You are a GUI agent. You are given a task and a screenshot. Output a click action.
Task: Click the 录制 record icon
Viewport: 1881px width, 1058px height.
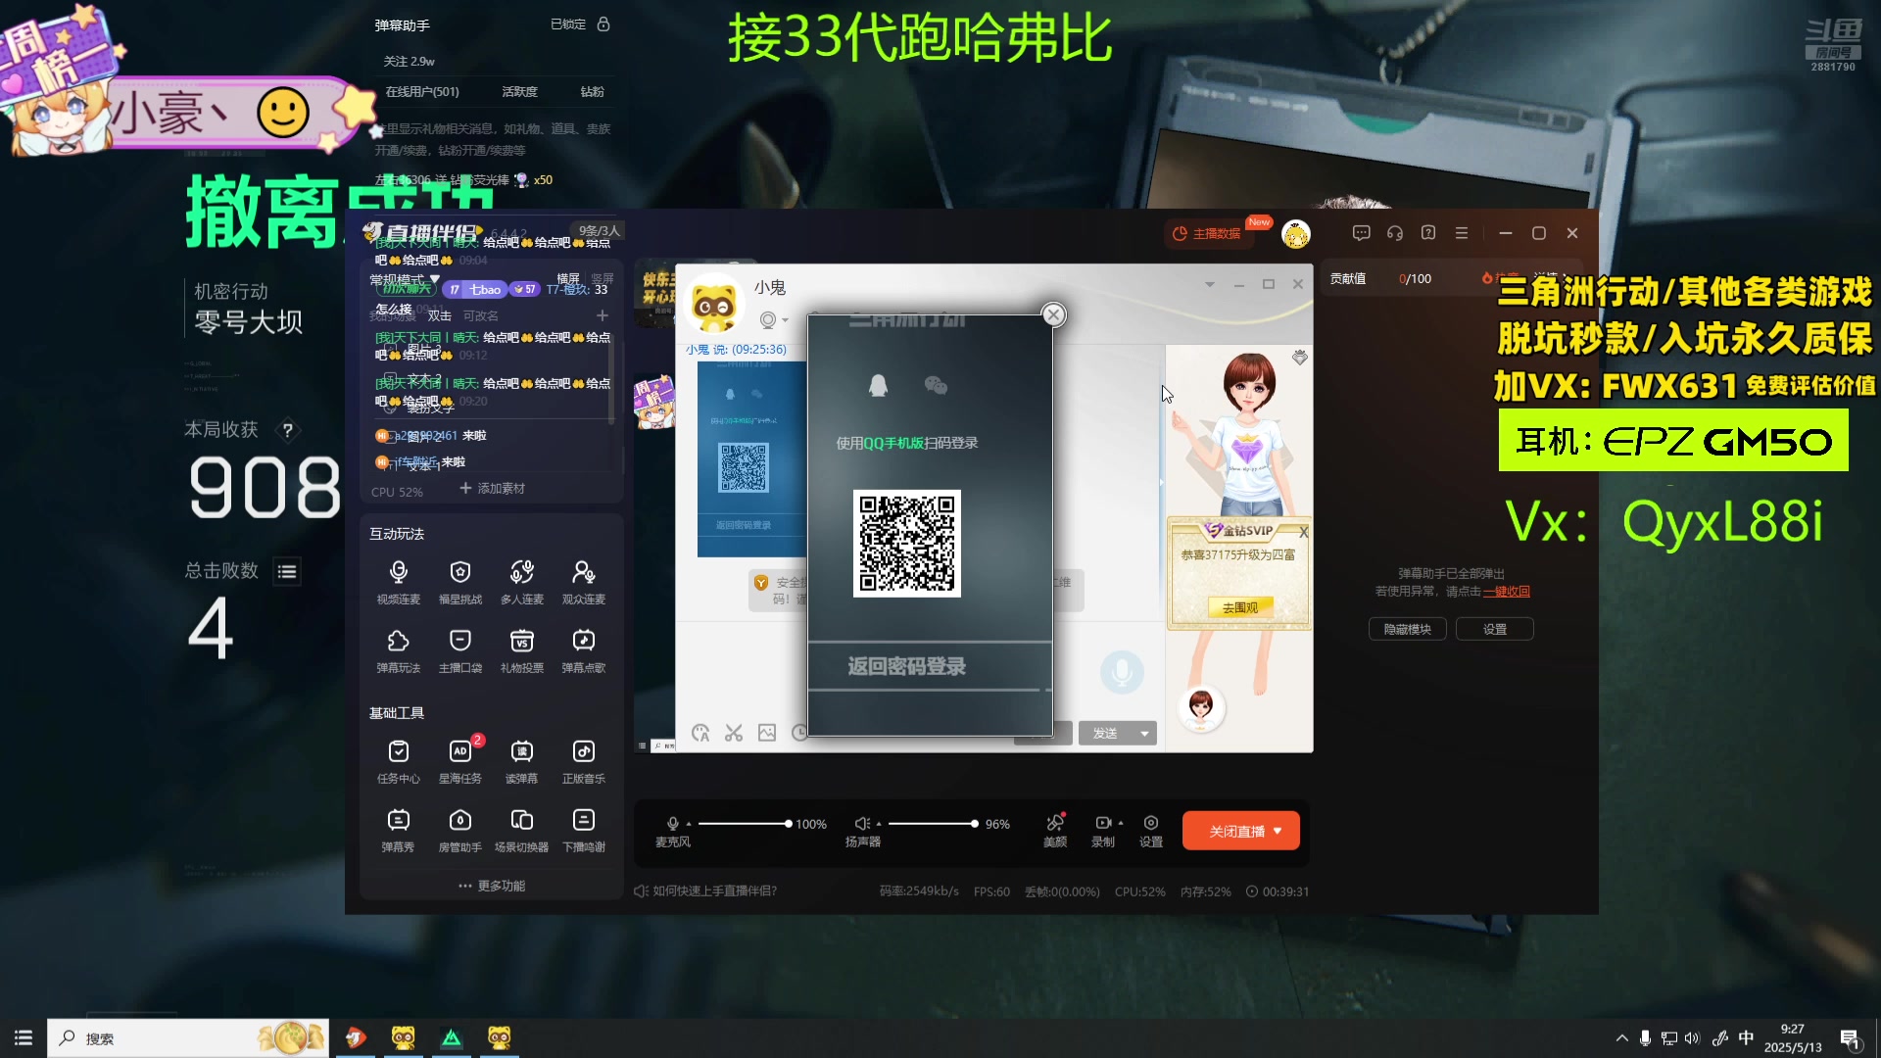[1103, 823]
